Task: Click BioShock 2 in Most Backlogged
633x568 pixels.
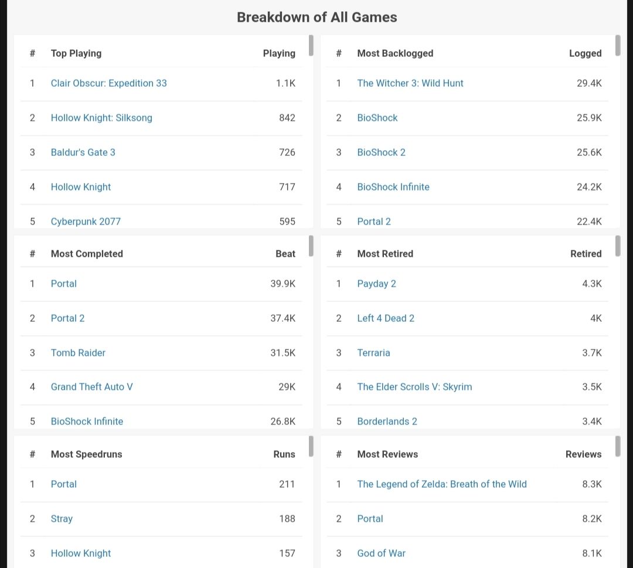Action: [381, 152]
